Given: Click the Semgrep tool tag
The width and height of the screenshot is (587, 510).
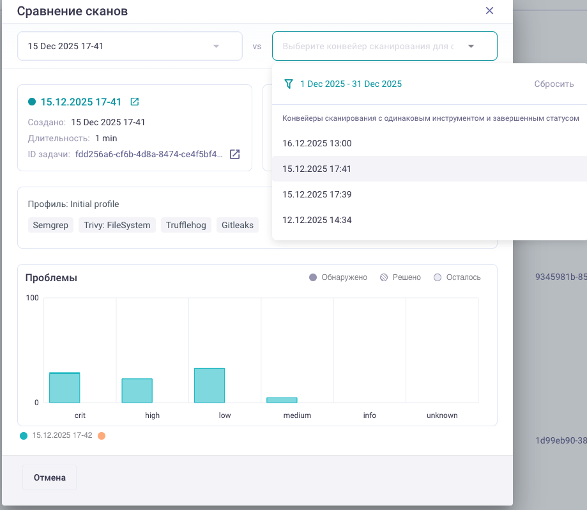Looking at the screenshot, I should tap(50, 225).
